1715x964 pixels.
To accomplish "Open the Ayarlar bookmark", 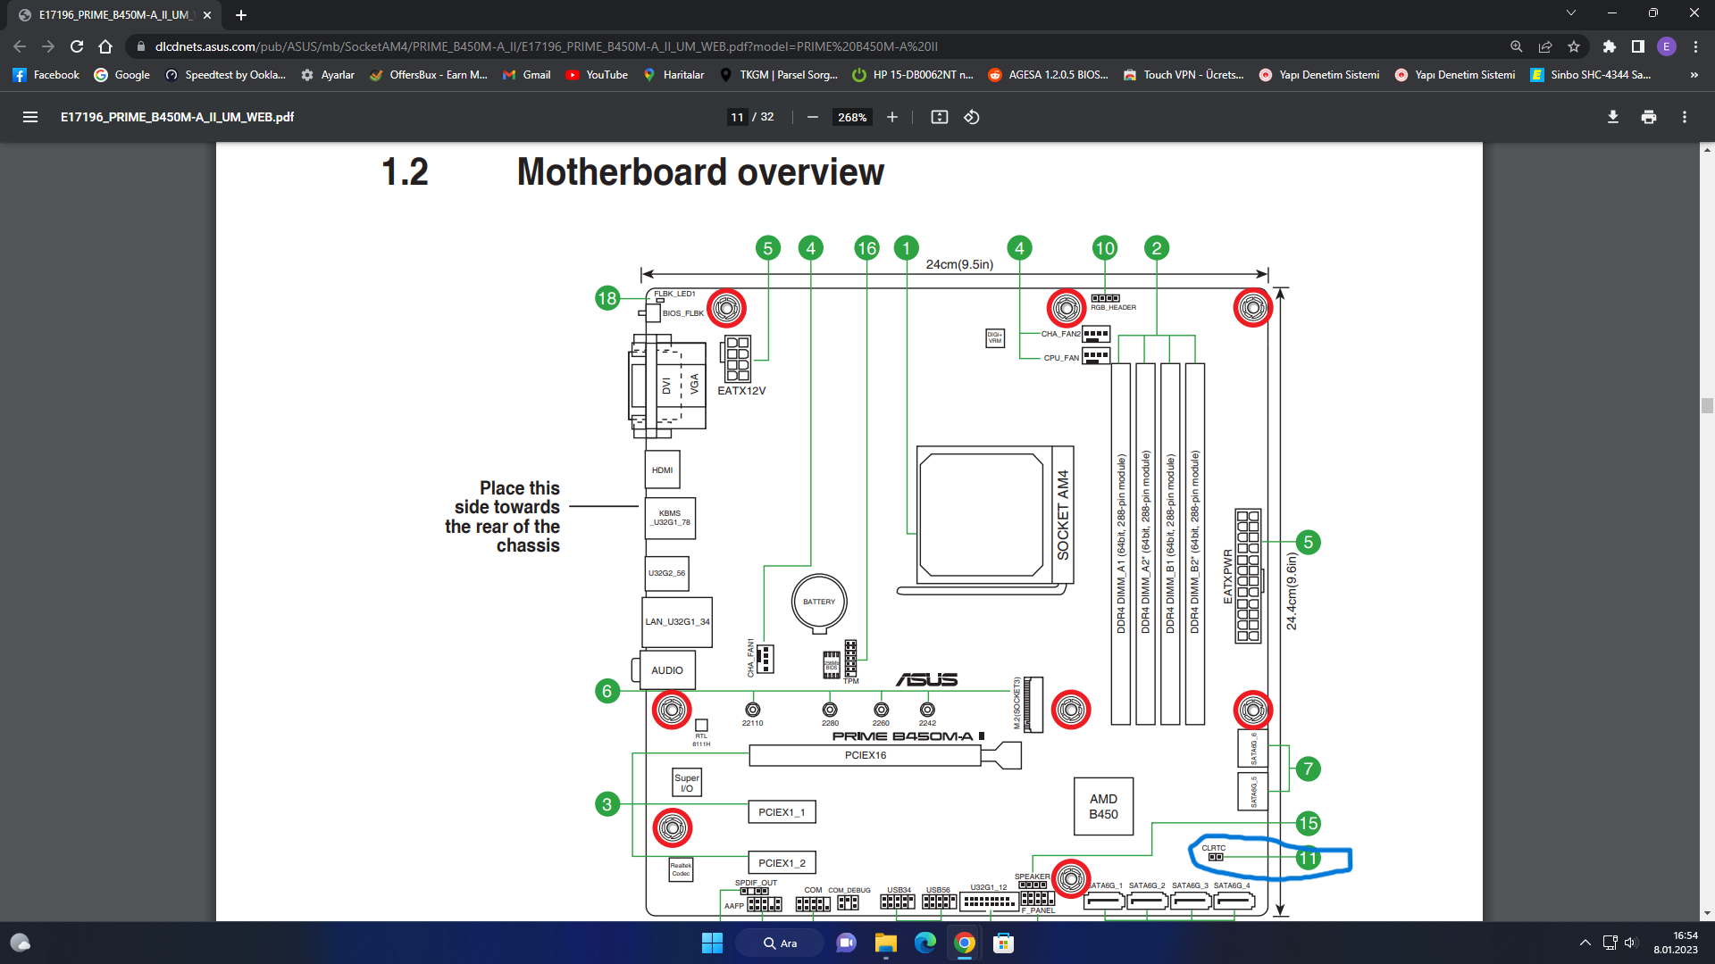I will click(328, 75).
